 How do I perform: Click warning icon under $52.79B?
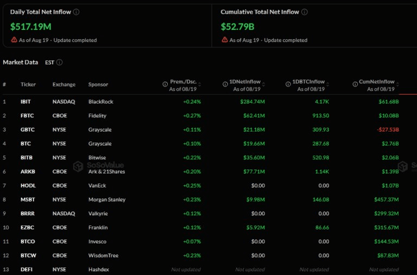[x=225, y=40]
